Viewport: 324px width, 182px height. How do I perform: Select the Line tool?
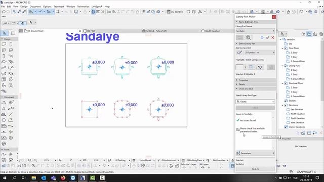point(11,114)
